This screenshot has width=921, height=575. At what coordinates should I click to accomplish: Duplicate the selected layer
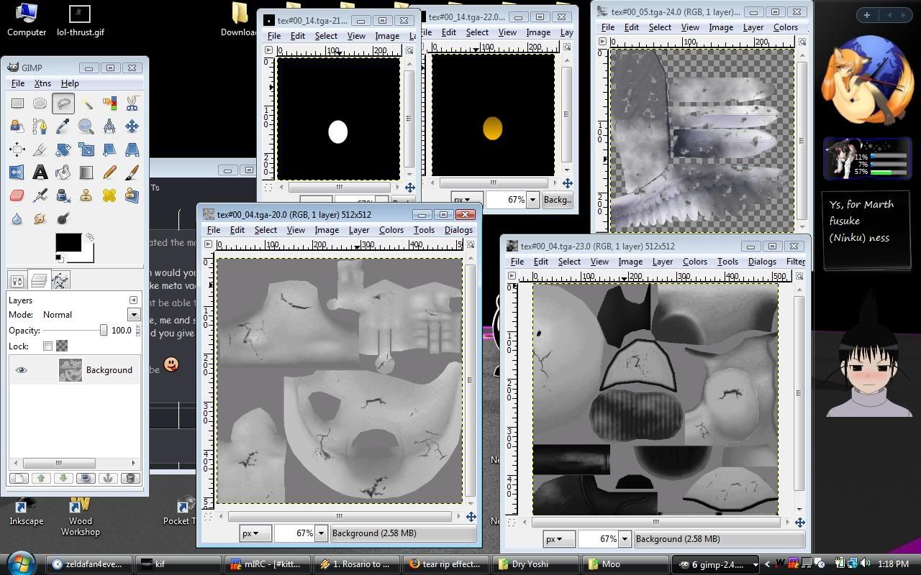[86, 478]
